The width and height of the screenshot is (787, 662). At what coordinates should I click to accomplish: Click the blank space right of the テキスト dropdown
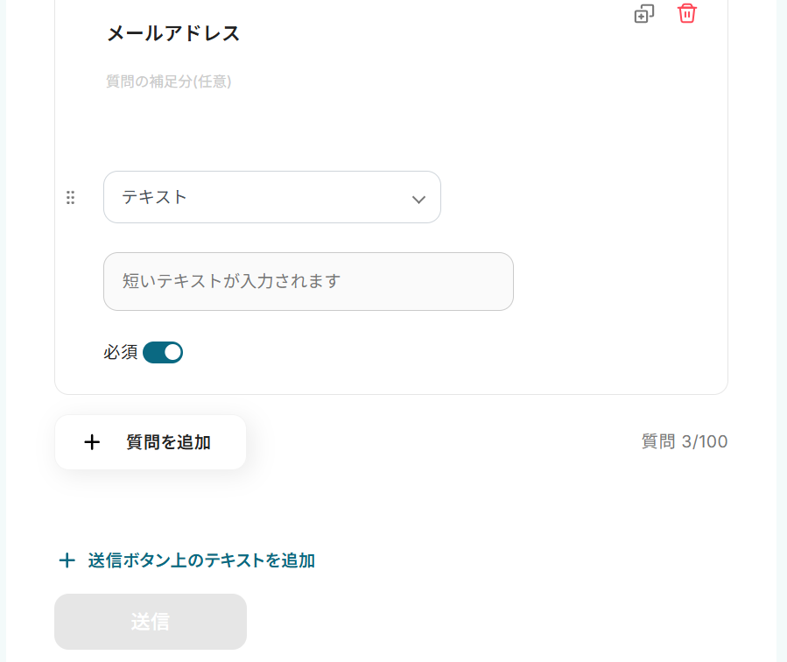tap(578, 198)
